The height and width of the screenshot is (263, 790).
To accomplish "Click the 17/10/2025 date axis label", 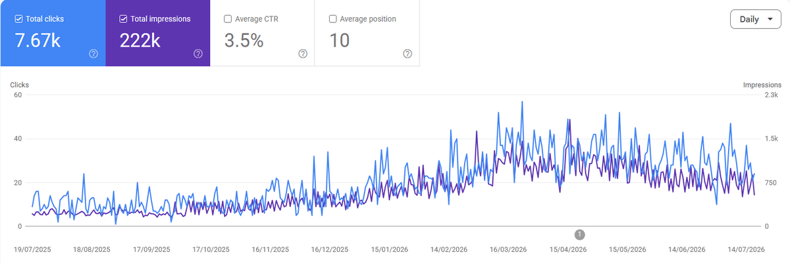I will 211,250.
